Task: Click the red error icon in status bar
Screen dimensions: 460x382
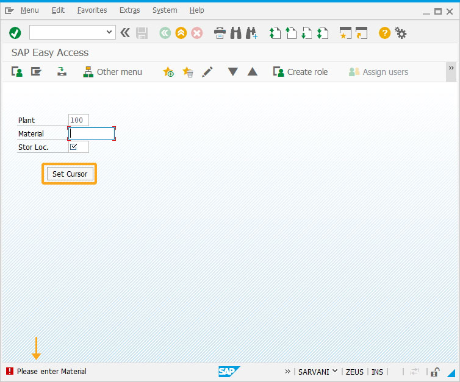Action: coord(9,371)
